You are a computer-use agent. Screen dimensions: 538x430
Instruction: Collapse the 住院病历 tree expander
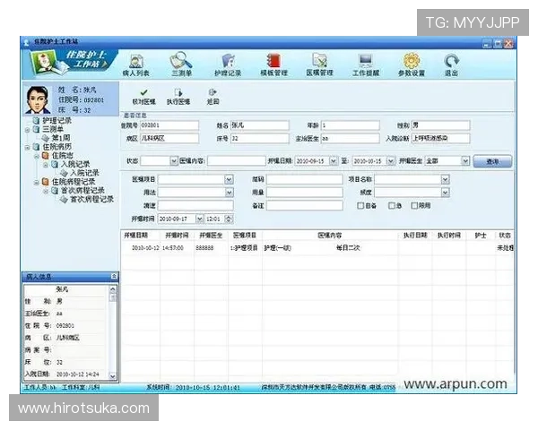[x=27, y=148]
